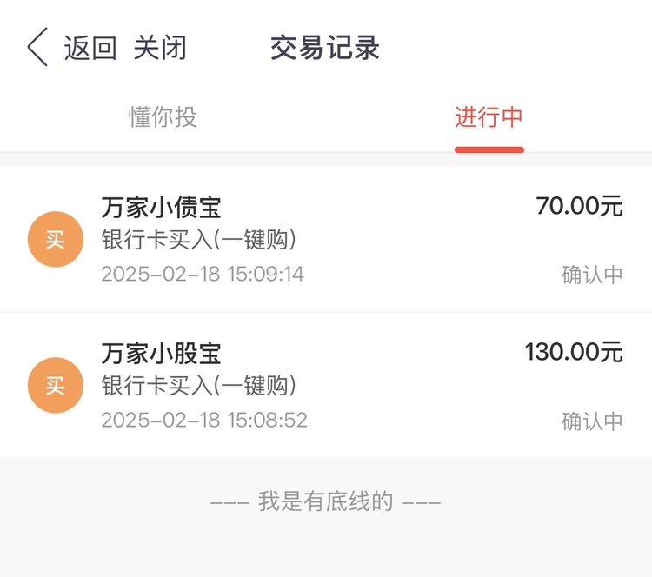Screen dimensions: 652x577
Task: Open the 万家小债宝 transaction title
Action: 161,208
